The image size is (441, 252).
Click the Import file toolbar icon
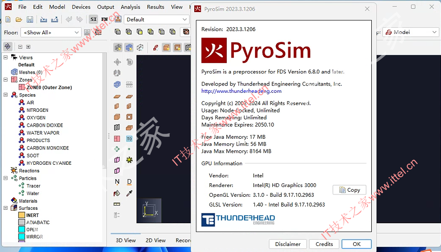tap(44, 19)
